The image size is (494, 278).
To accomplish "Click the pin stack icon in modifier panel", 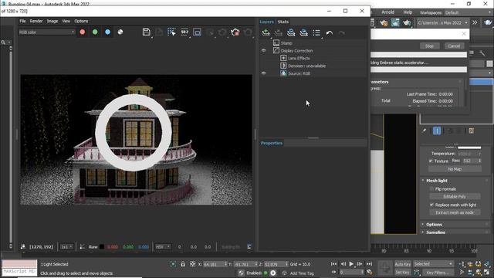I will point(425,131).
